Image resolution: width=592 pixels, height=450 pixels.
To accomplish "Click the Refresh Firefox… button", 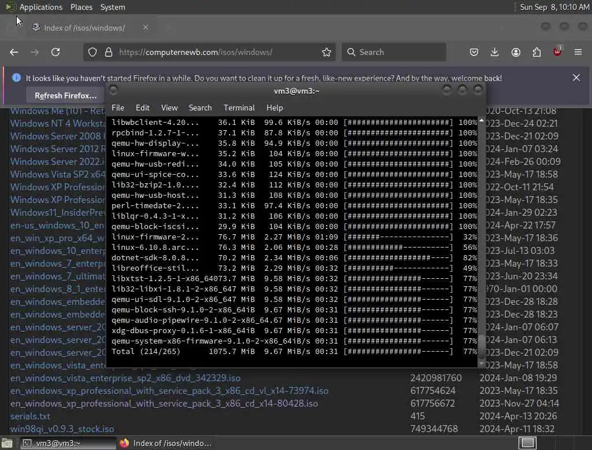I will [66, 95].
